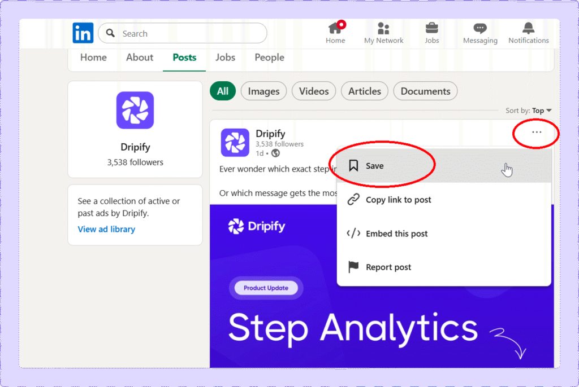The height and width of the screenshot is (387, 579).
Task: Click the View ad library link
Action: tap(106, 229)
